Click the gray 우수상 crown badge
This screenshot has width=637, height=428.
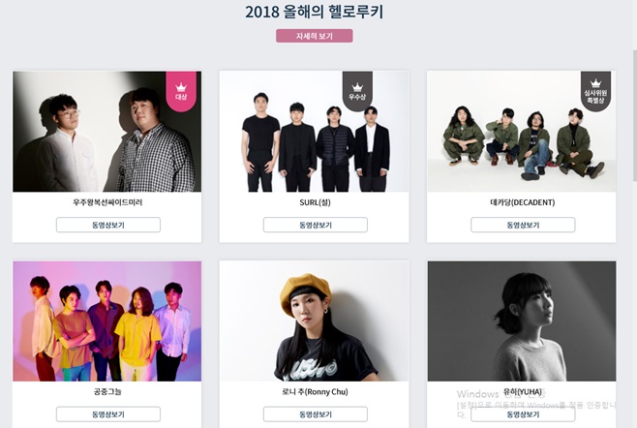click(357, 91)
